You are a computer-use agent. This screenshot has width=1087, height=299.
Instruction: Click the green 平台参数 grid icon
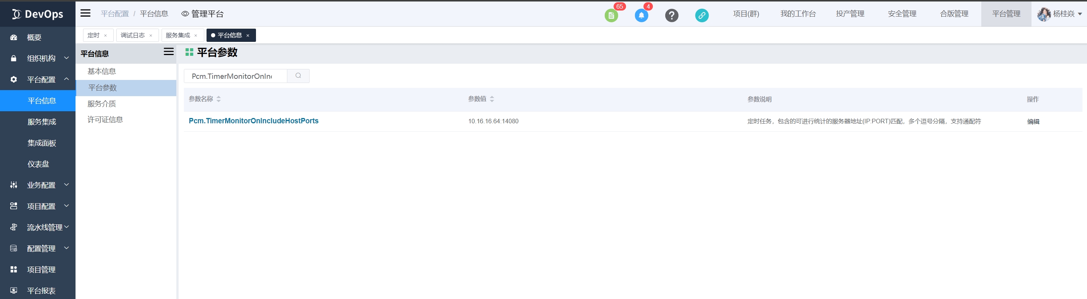[190, 52]
